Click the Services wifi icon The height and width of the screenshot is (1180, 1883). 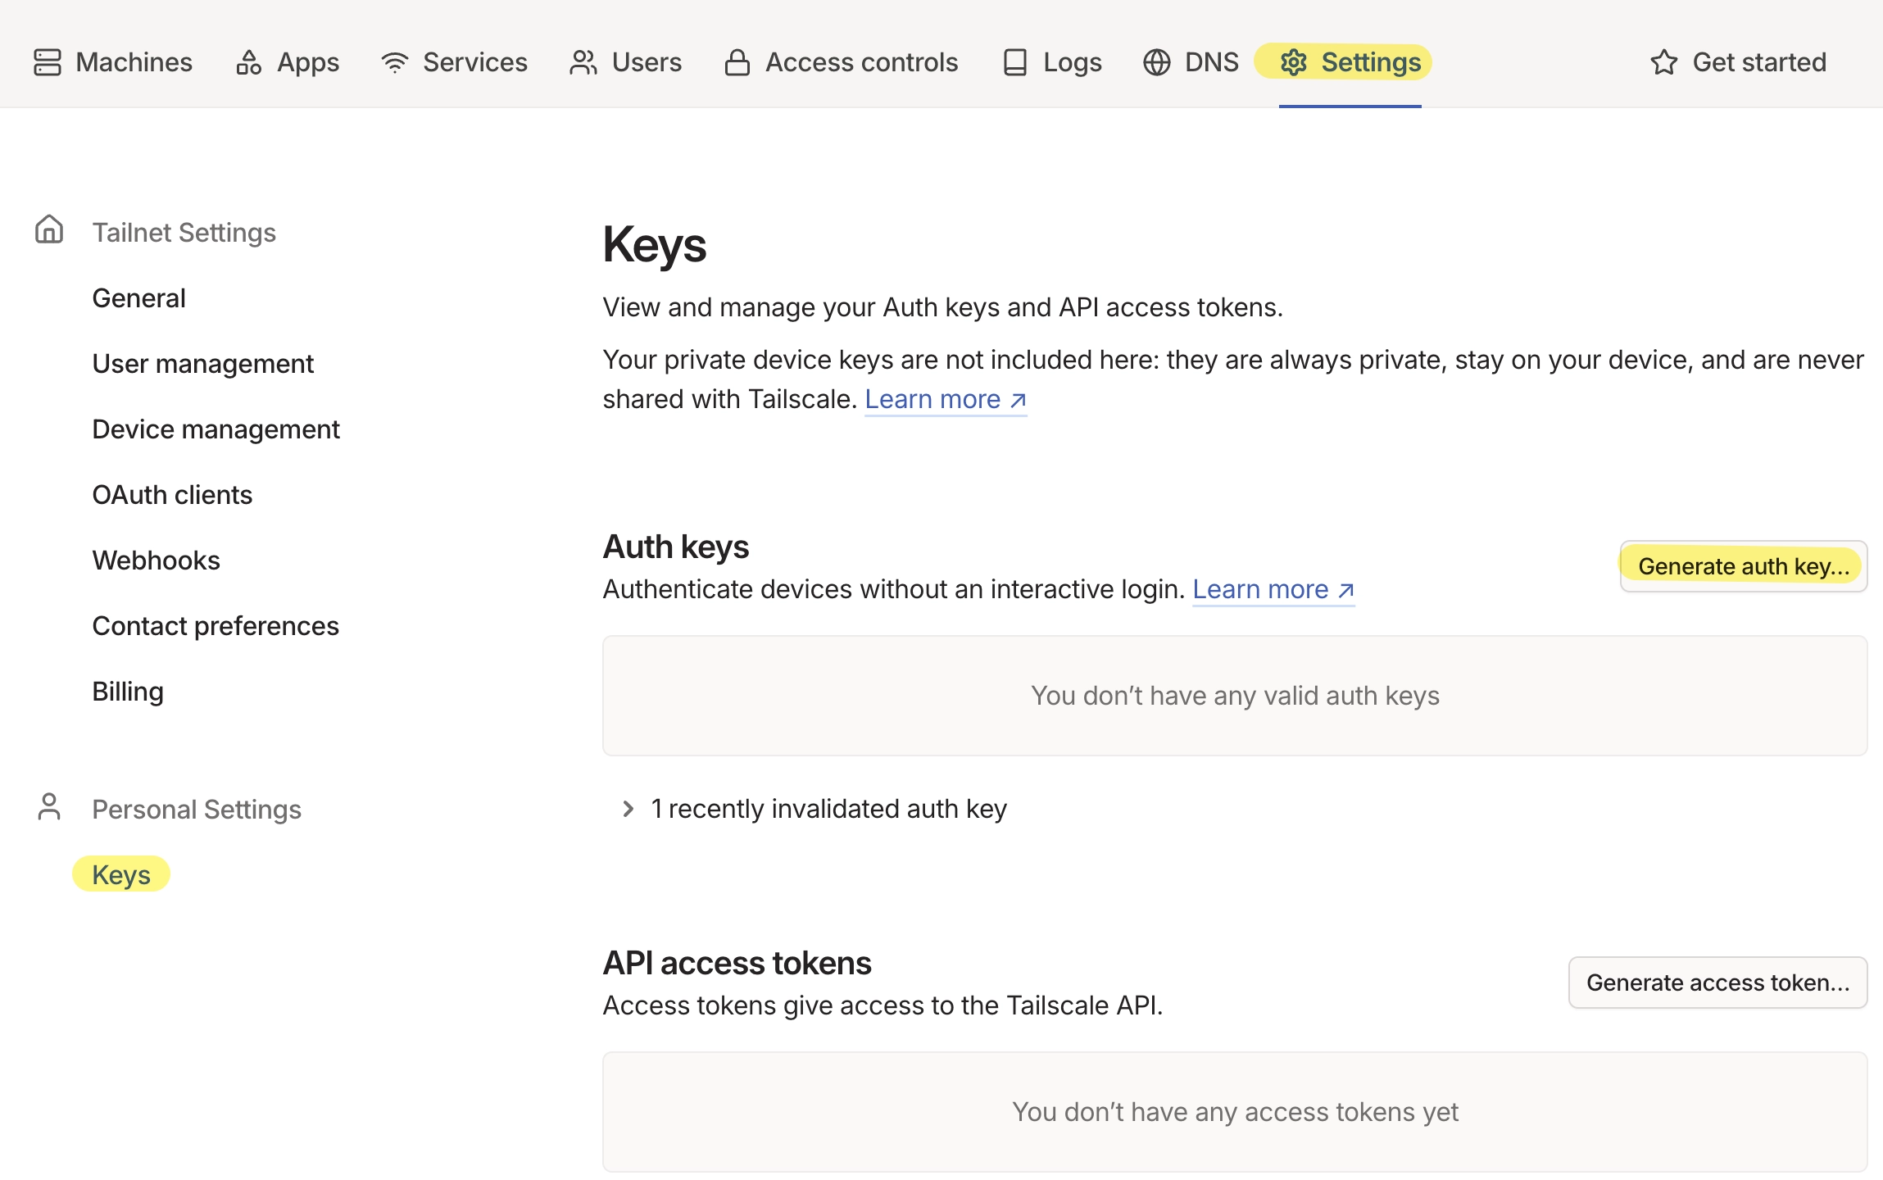coord(395,62)
